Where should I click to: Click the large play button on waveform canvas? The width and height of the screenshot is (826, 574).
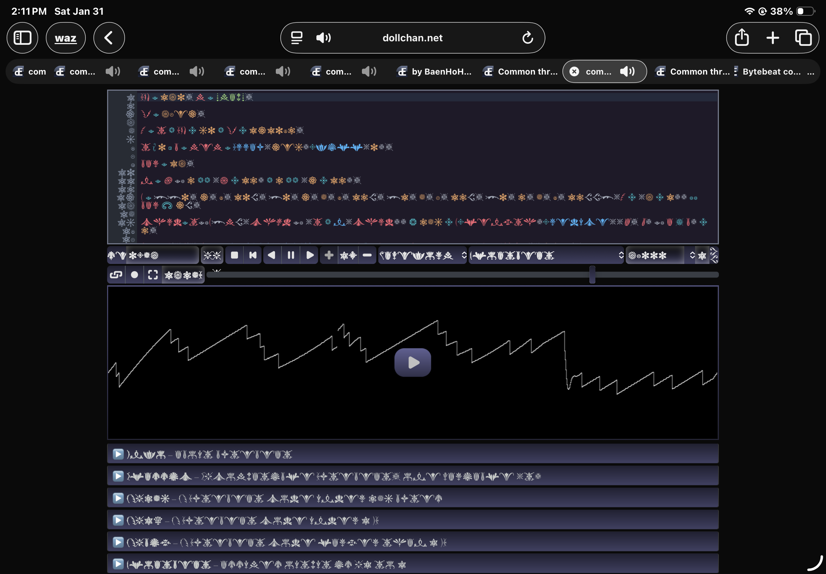point(412,362)
